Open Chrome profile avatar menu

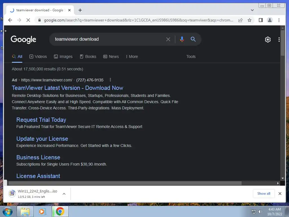tap(270, 20)
